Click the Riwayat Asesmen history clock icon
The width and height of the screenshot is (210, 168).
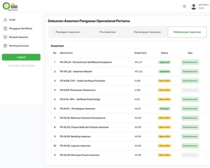5,37
